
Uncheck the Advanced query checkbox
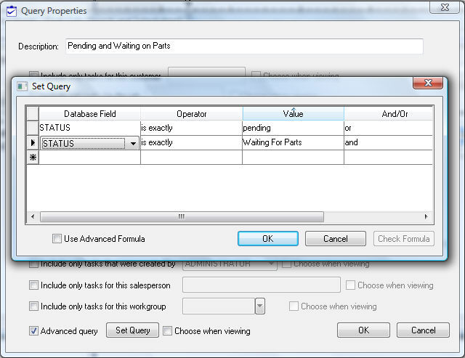point(34,330)
